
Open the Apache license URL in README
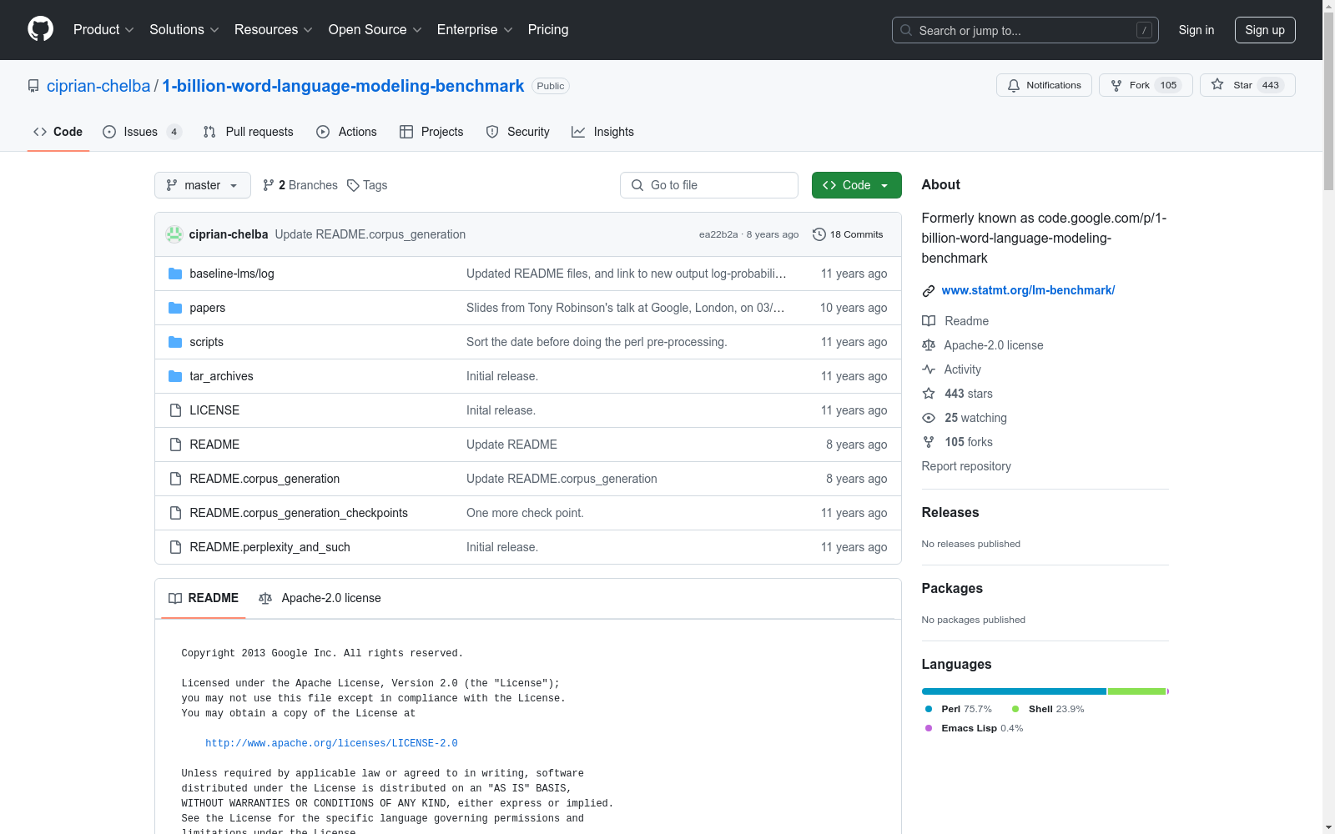[x=331, y=743]
